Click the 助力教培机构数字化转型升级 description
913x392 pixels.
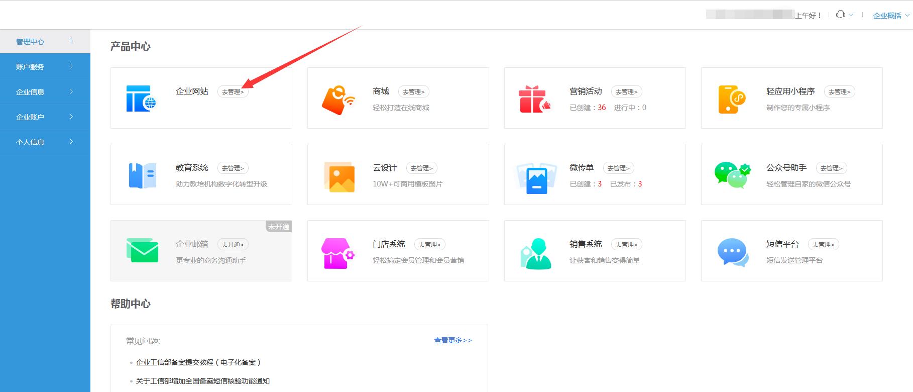tap(221, 184)
